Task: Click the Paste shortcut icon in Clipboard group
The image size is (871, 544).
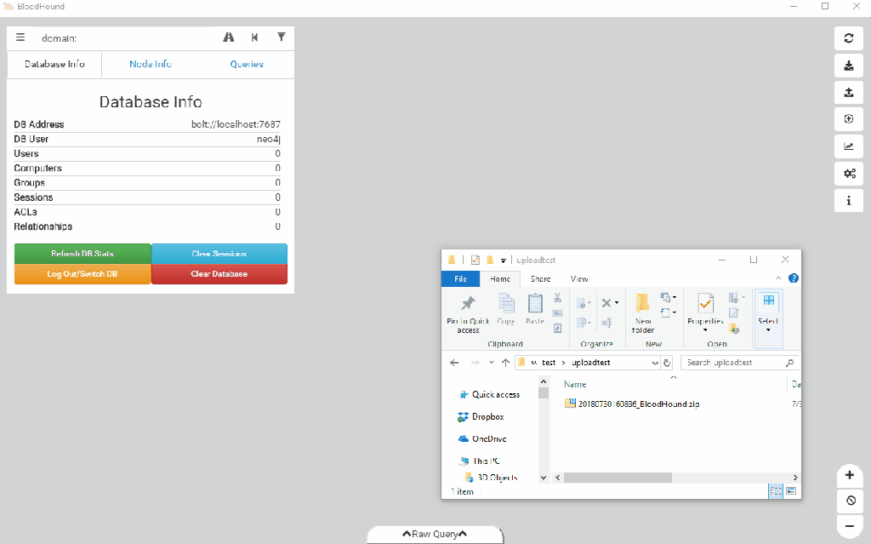Action: (558, 328)
